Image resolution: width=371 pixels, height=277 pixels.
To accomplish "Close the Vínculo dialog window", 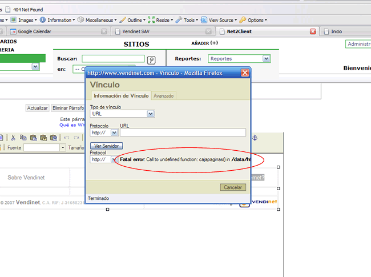I will [x=245, y=73].
